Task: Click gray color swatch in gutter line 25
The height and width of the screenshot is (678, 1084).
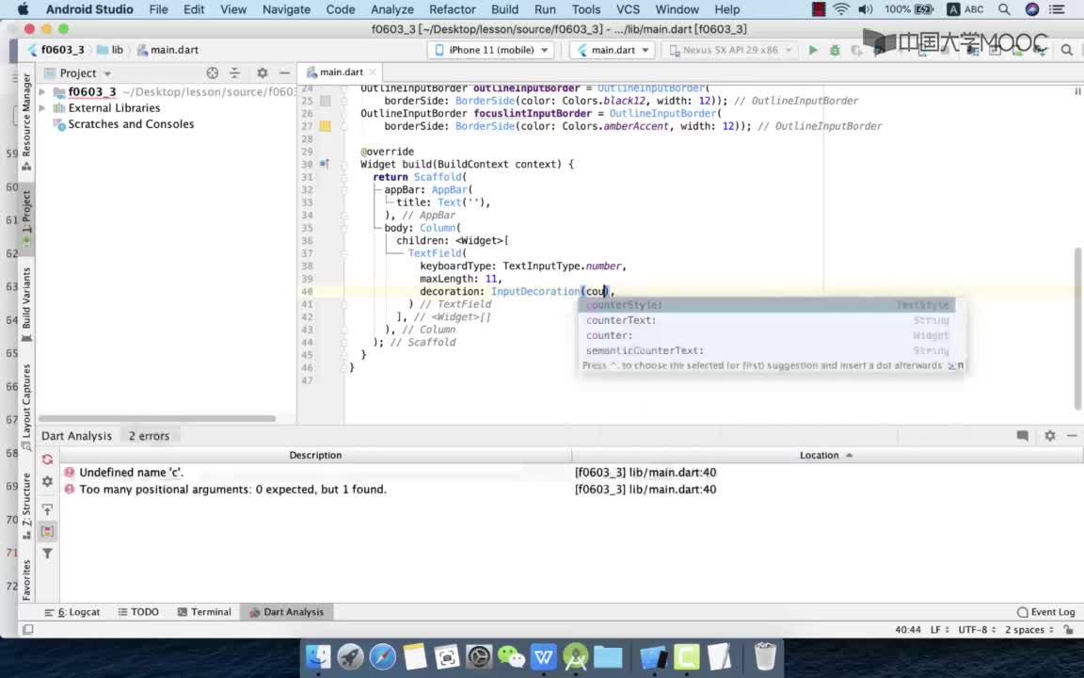Action: [x=325, y=101]
